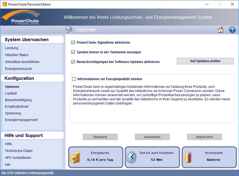
Task: Click the gold coins Energiepreis icon
Action: (75, 157)
